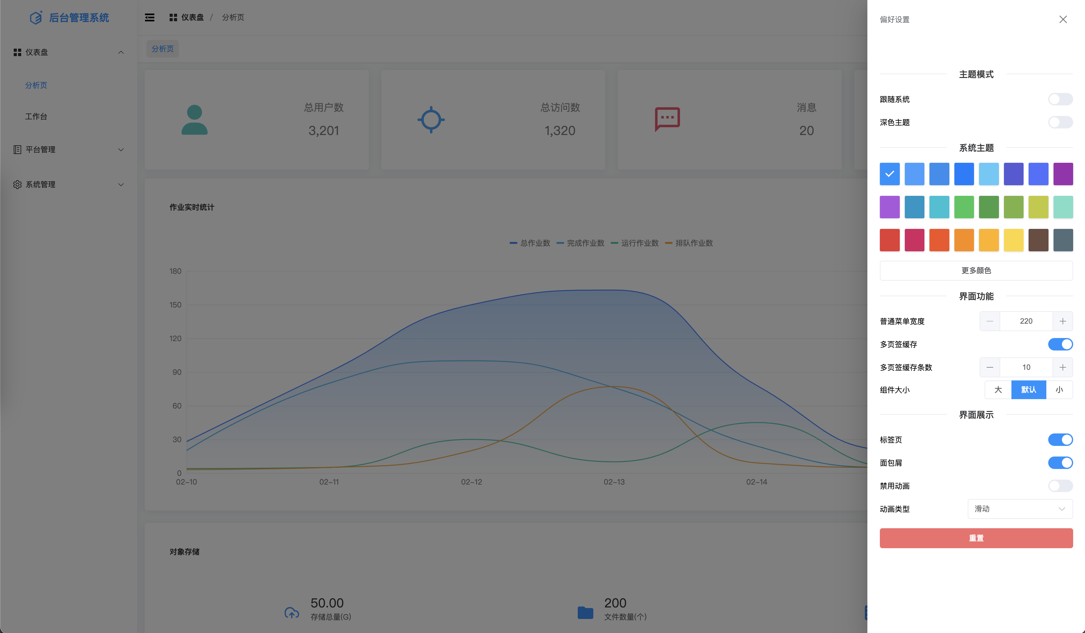This screenshot has width=1085, height=633.
Task: Click the system logo icon
Action: point(36,18)
